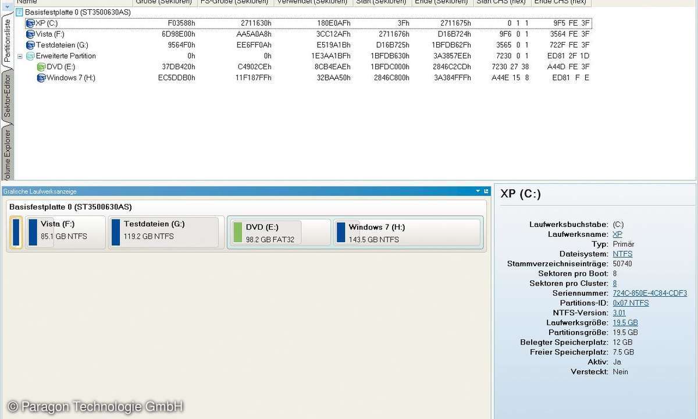Click the Sektoren pro Cluster value link
698x419 pixels.
pyautogui.click(x=615, y=283)
